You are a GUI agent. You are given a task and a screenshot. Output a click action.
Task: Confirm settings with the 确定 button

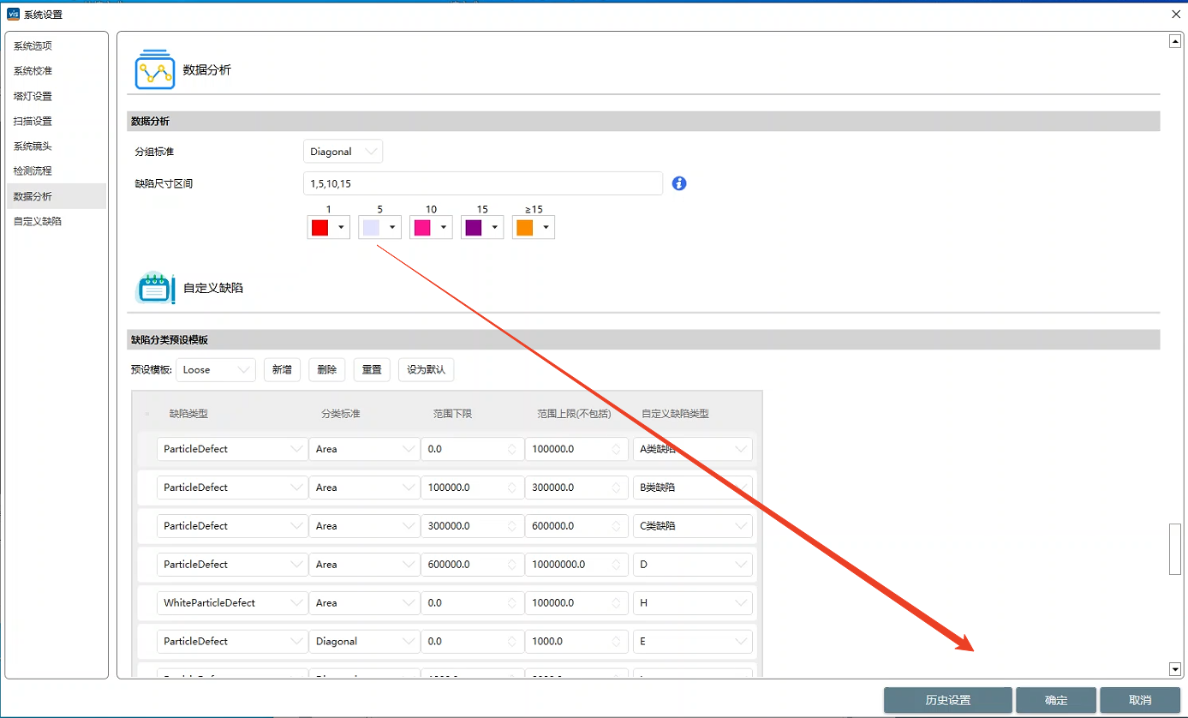(x=1056, y=700)
